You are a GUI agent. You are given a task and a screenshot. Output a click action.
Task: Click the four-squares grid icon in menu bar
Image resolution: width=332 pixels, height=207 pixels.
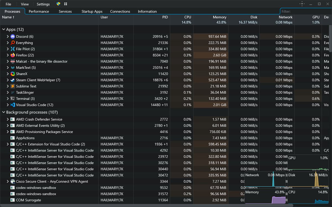click(x=66, y=4)
